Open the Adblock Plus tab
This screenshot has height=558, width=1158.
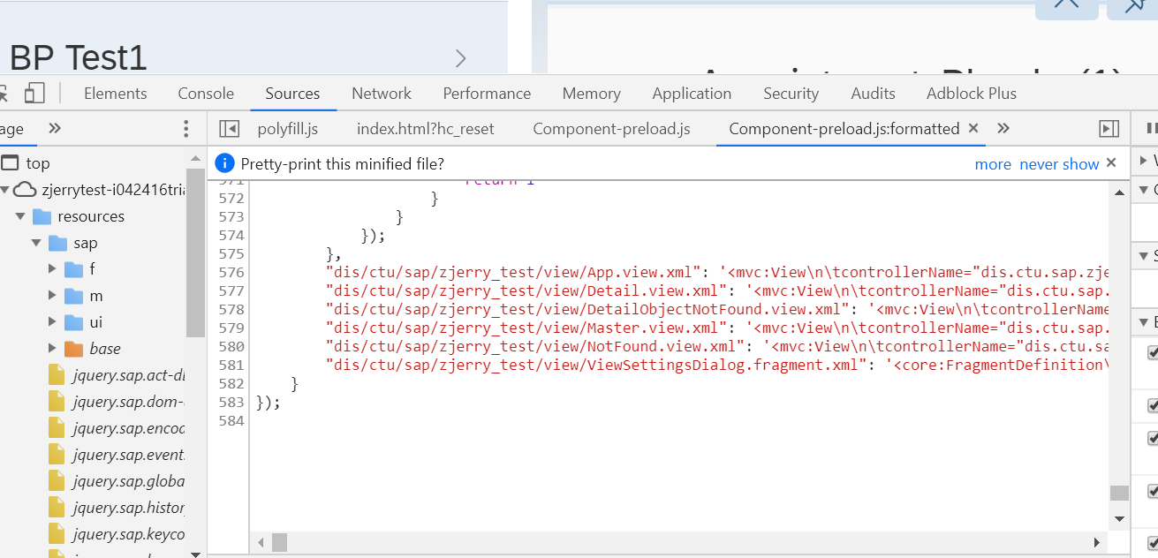(x=972, y=94)
